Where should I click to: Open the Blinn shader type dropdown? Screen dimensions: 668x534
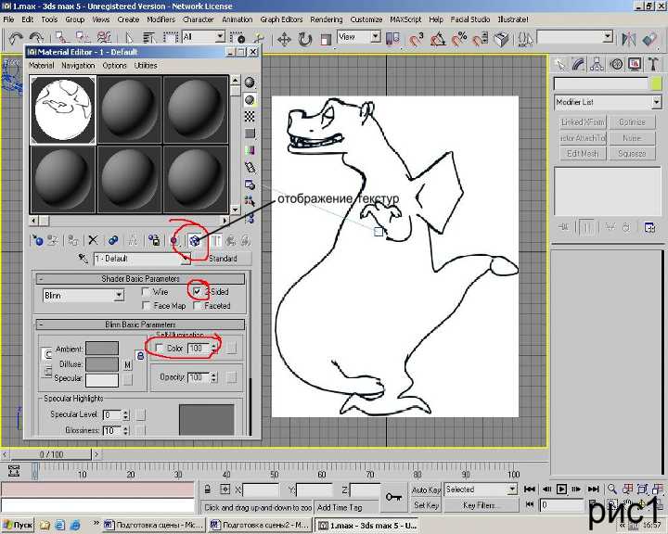click(x=118, y=296)
